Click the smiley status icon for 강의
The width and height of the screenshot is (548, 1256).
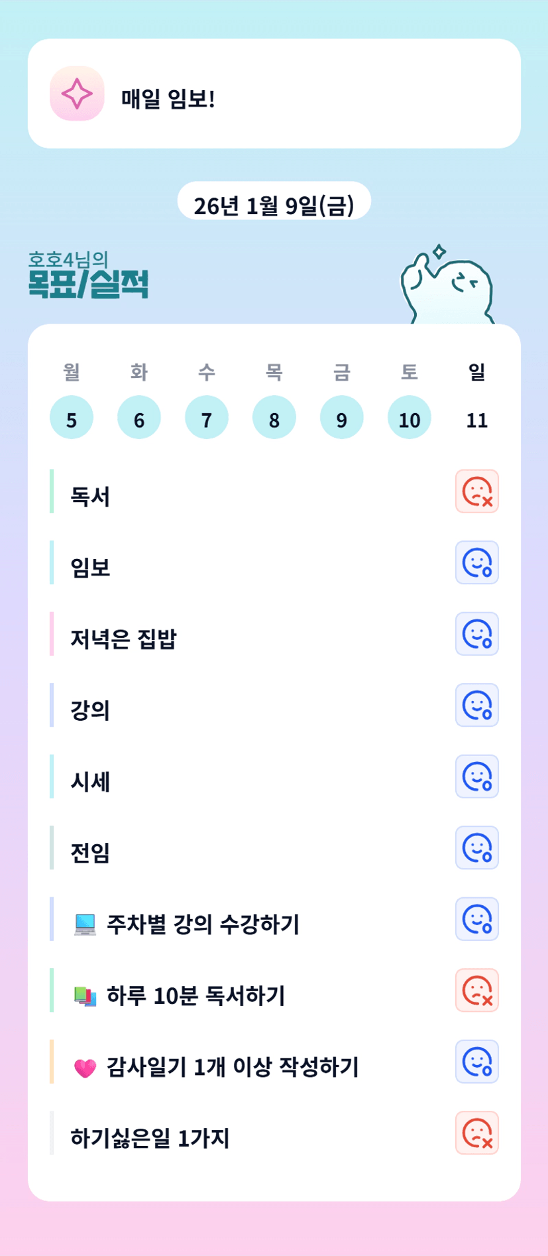[476, 706]
